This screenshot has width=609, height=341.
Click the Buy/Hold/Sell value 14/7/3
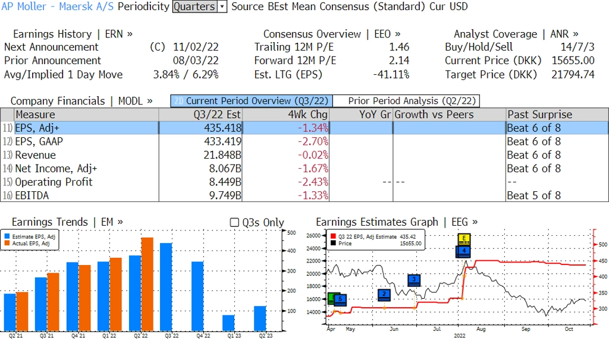(x=577, y=47)
